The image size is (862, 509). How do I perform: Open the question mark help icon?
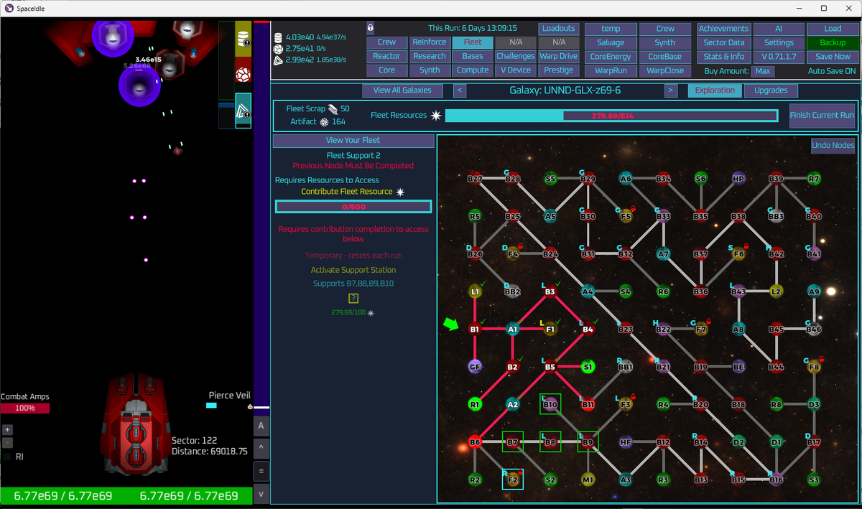pos(353,298)
